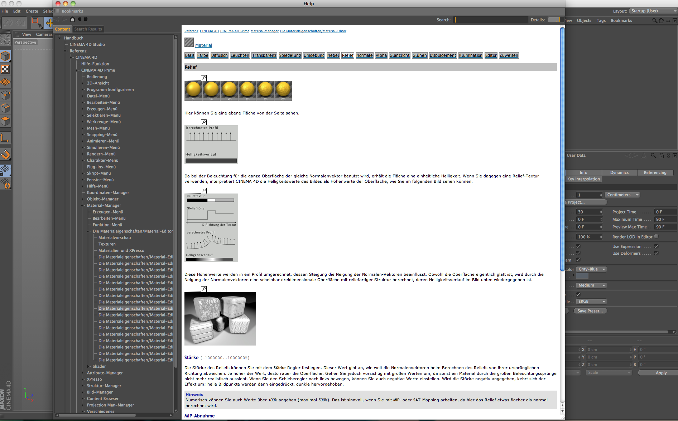Open the Medium level dropdown

click(x=591, y=285)
